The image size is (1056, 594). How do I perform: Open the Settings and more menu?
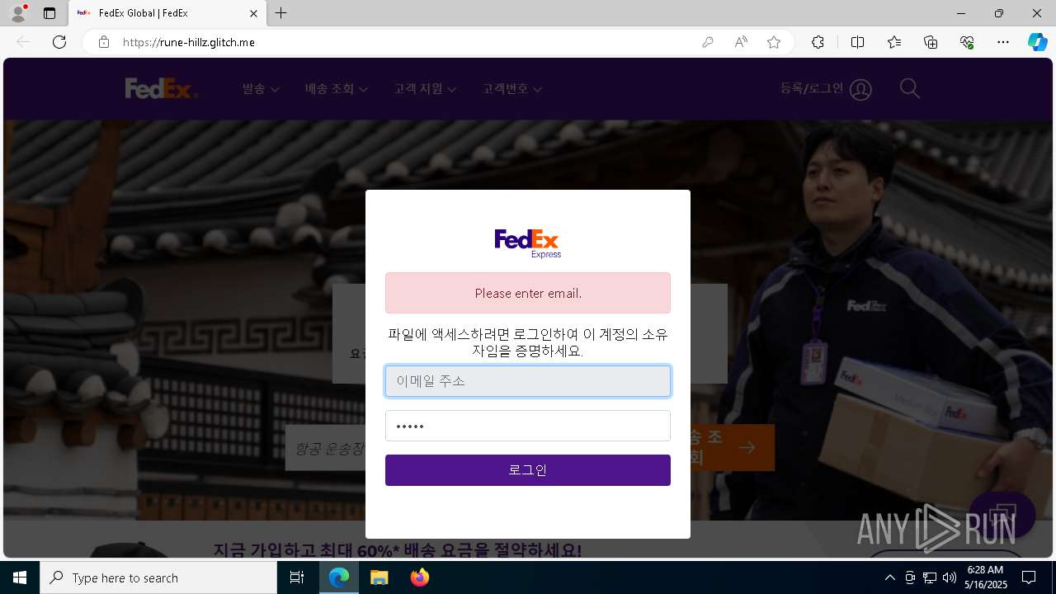(x=1003, y=42)
